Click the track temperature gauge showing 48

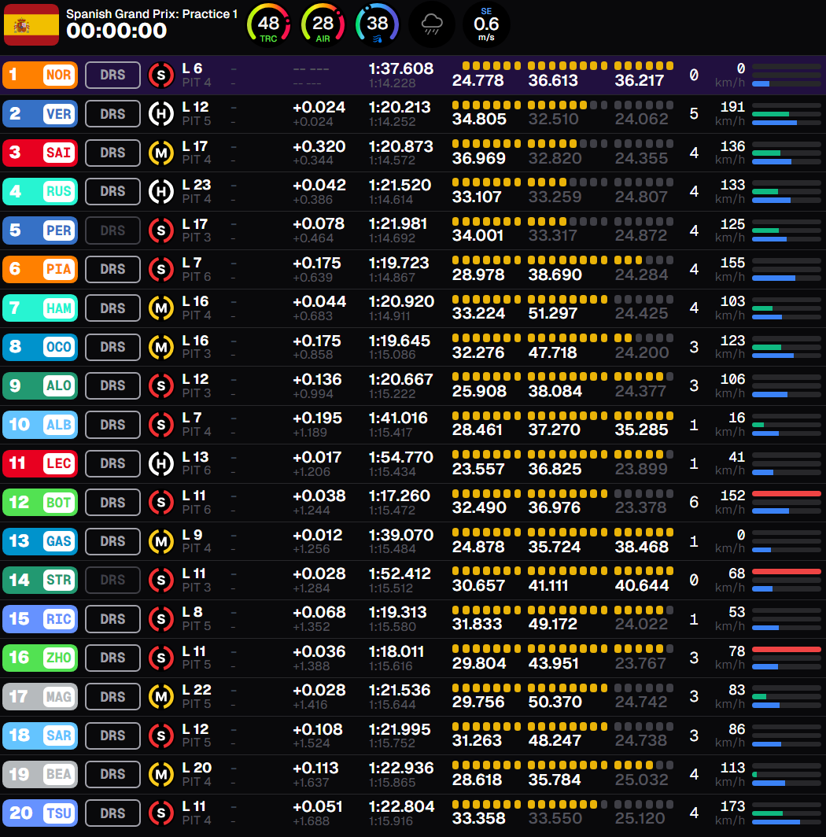[268, 24]
